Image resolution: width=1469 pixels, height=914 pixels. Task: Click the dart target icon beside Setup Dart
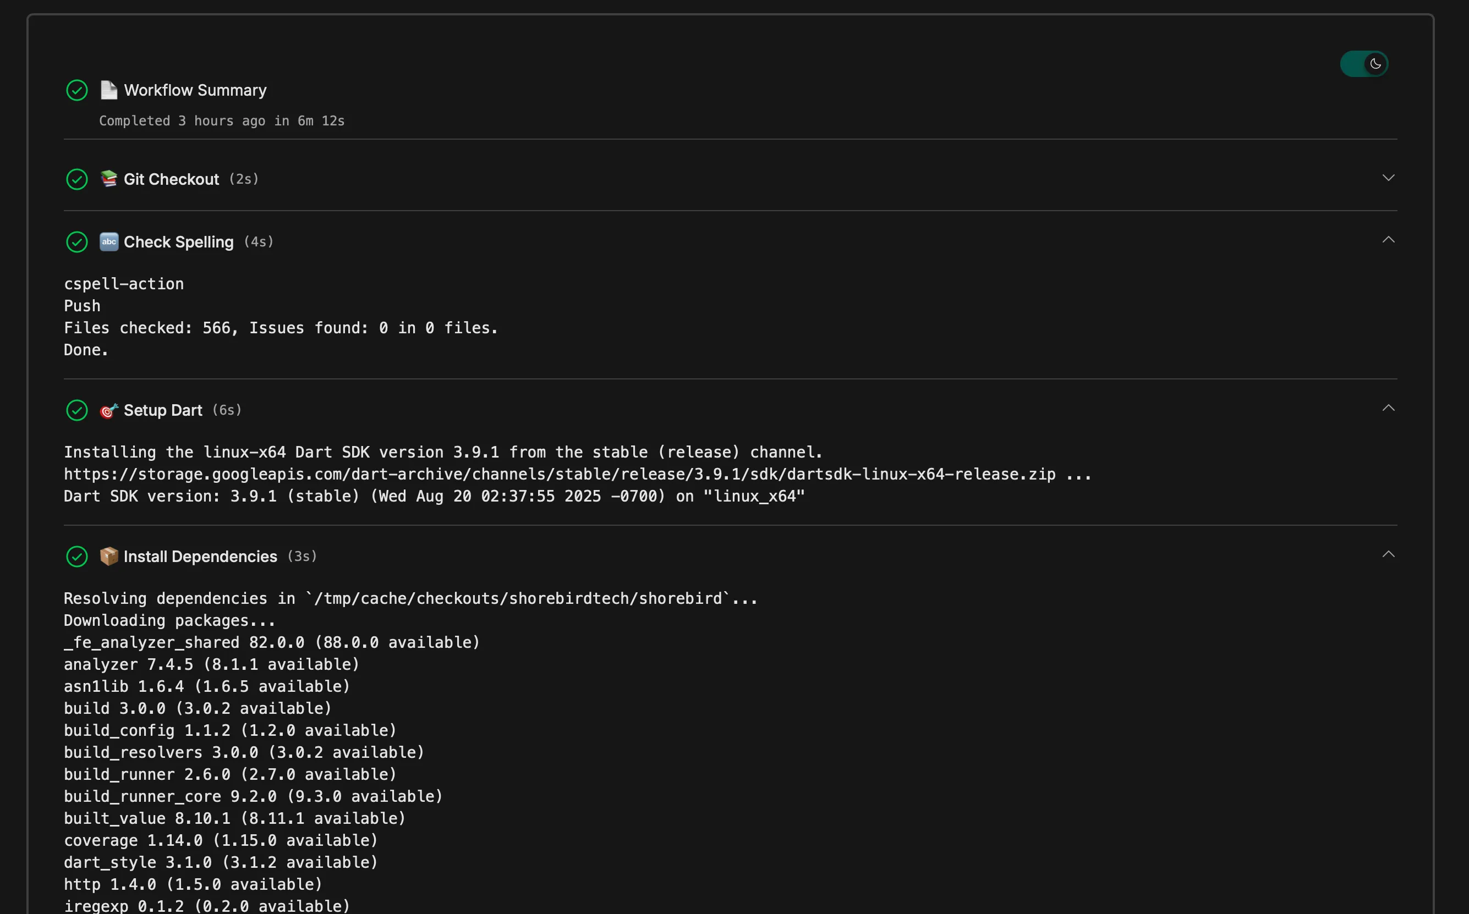[x=108, y=410]
